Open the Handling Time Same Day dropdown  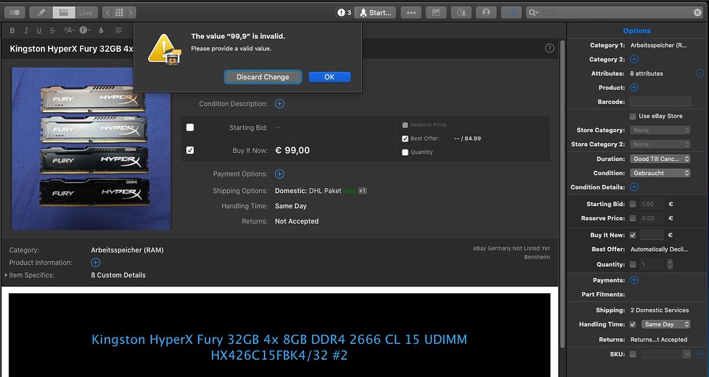665,324
